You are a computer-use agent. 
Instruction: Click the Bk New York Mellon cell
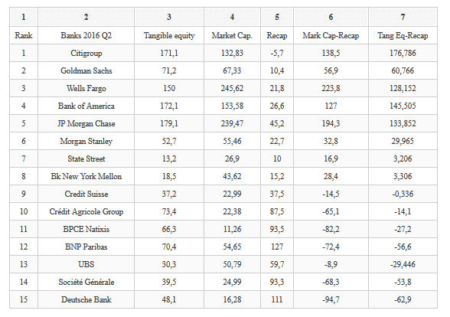86,176
